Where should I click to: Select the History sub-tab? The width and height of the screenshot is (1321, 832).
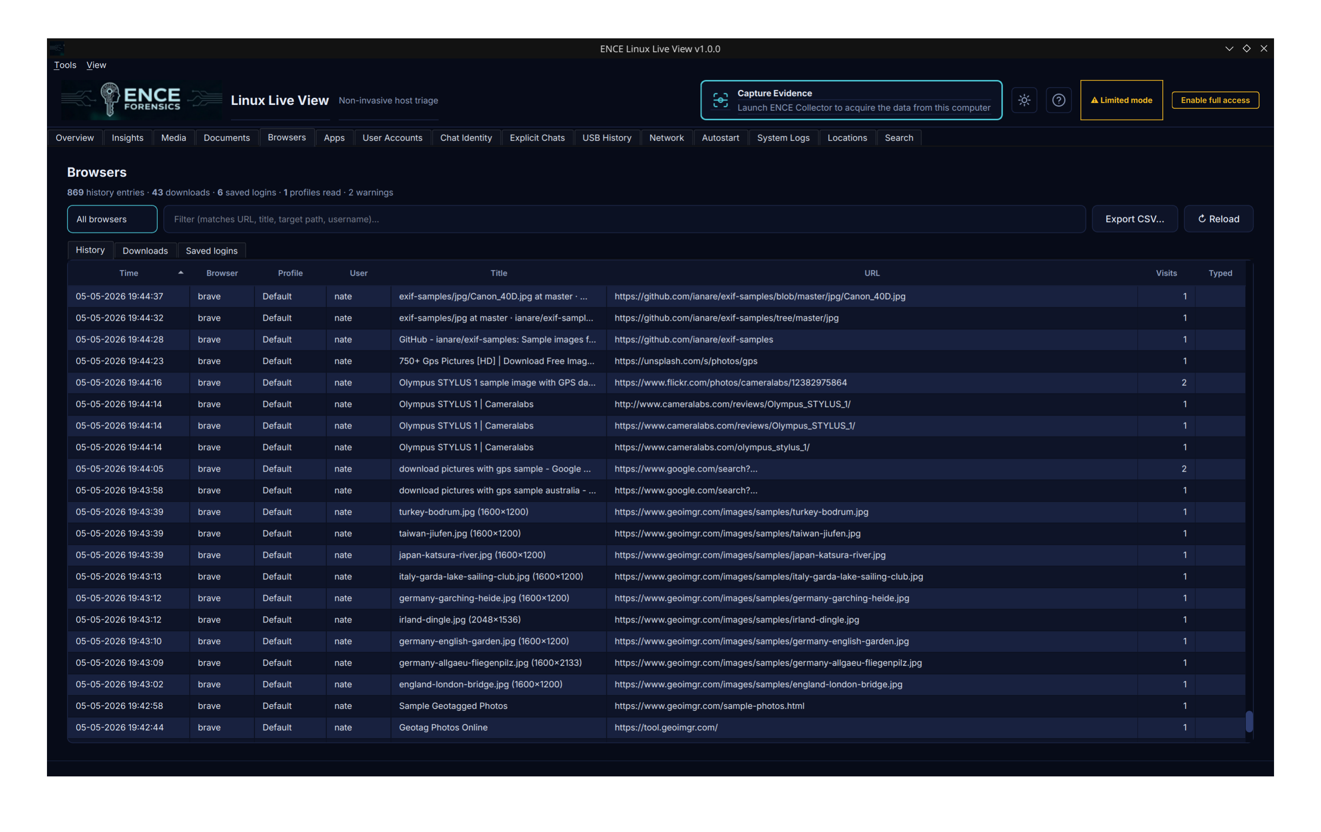coord(90,250)
